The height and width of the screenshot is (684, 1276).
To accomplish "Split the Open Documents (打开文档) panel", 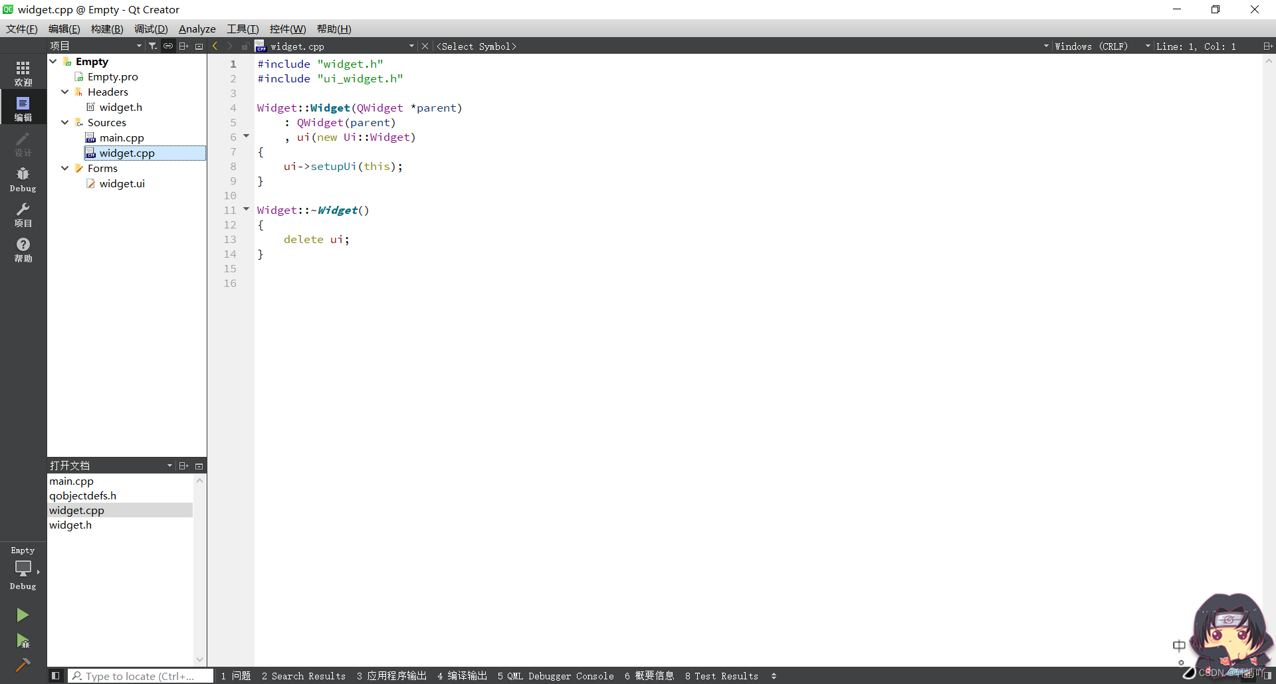I will [x=184, y=466].
